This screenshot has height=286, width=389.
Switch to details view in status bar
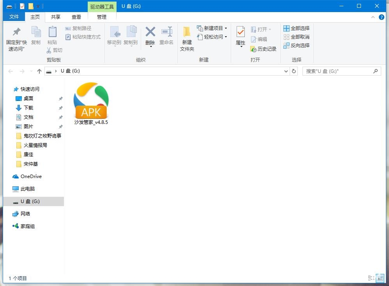click(x=371, y=278)
